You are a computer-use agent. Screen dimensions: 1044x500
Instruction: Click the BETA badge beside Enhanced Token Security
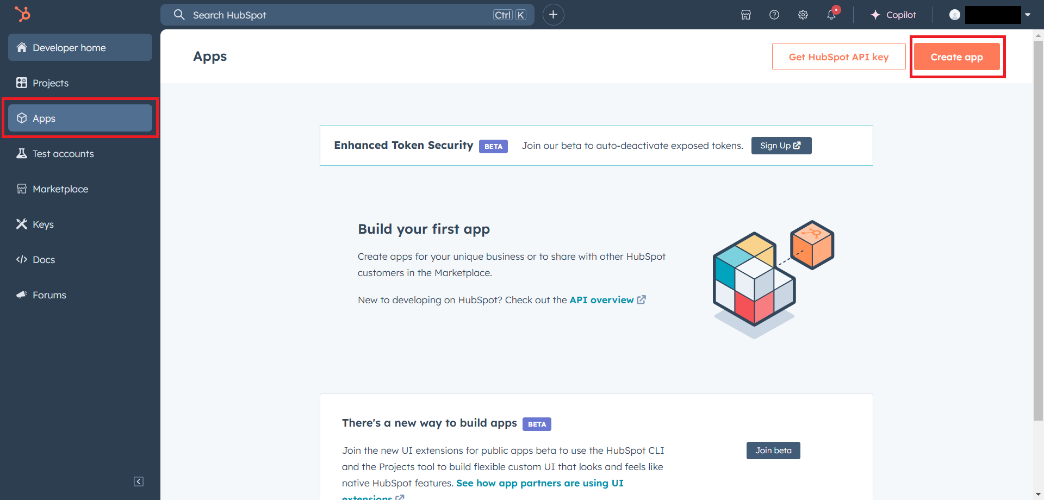click(493, 146)
